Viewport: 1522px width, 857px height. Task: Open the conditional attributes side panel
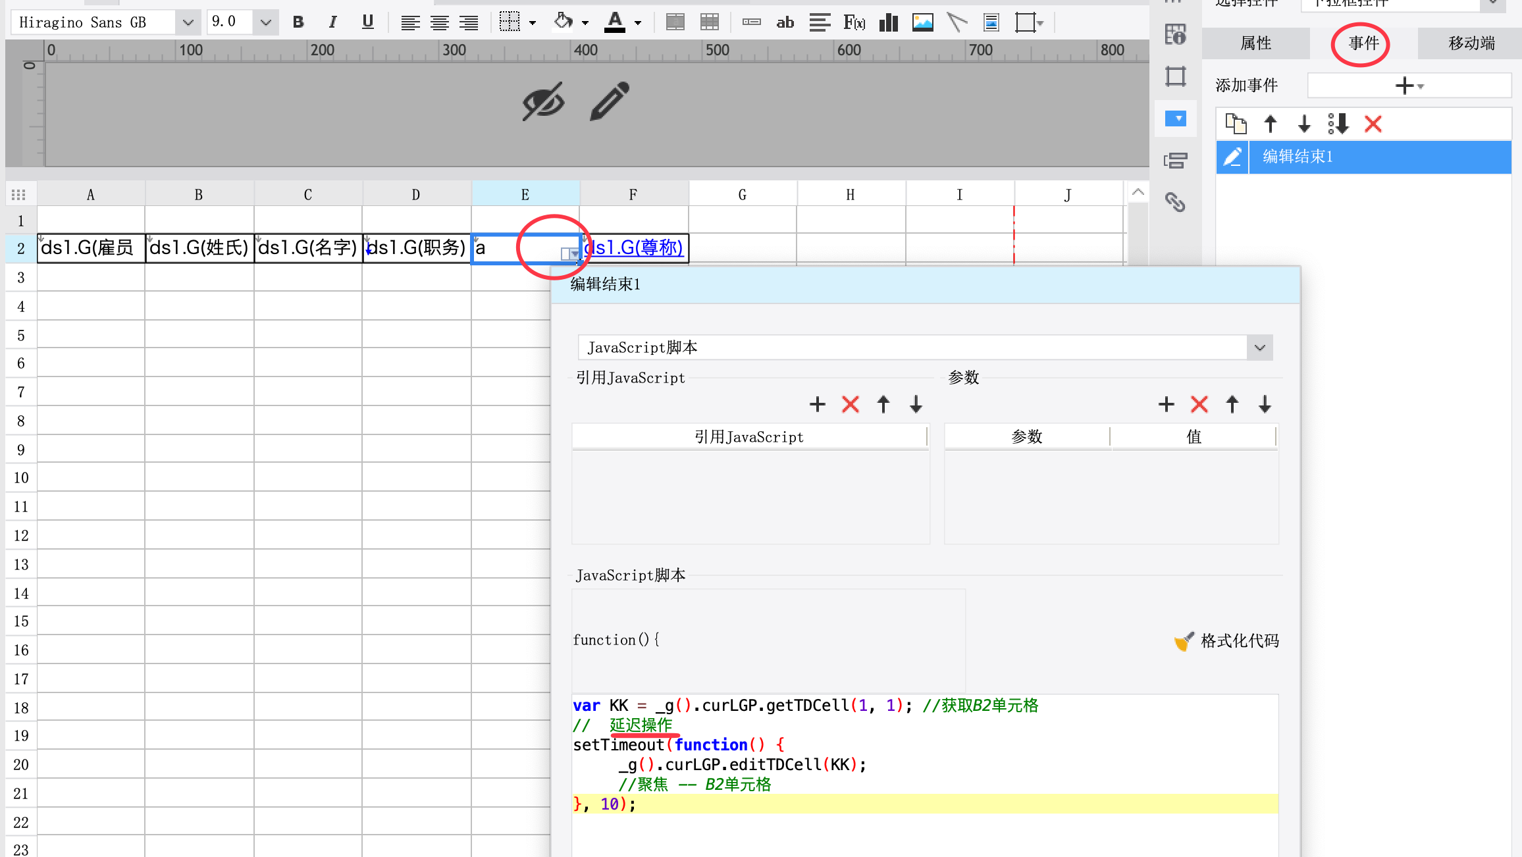point(1176,160)
